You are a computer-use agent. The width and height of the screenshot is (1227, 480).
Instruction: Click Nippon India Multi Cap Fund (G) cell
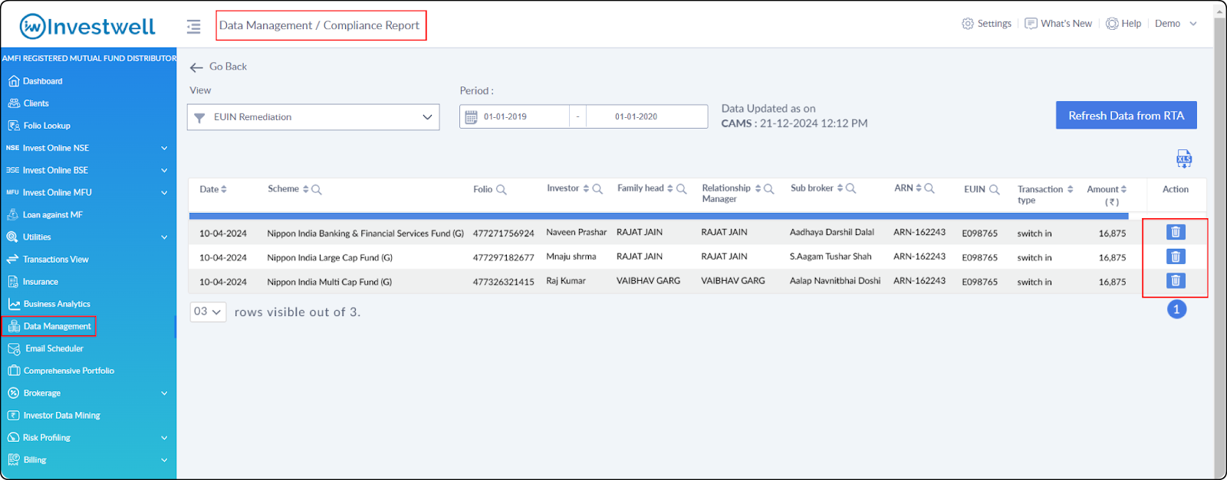click(329, 282)
